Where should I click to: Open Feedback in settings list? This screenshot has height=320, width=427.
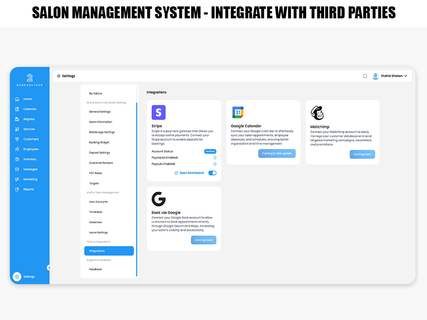click(95, 269)
